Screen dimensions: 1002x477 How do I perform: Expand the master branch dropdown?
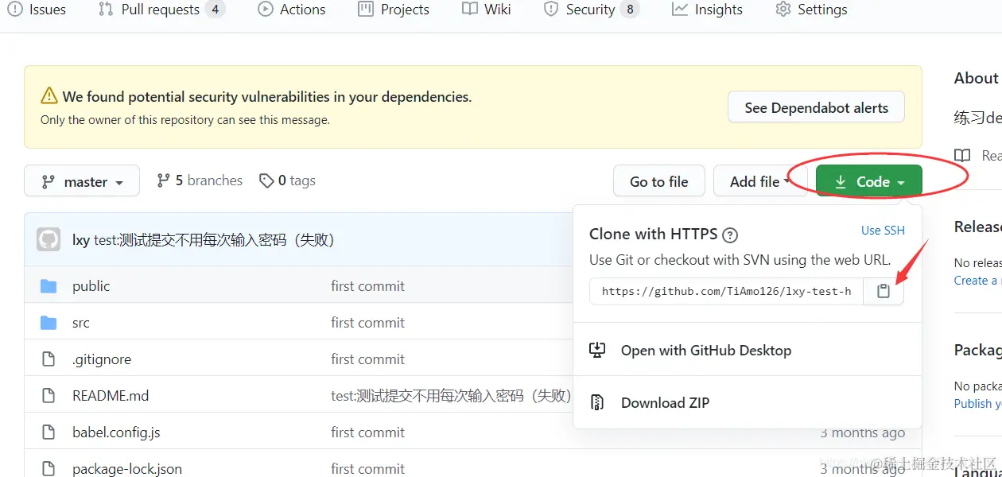82,181
